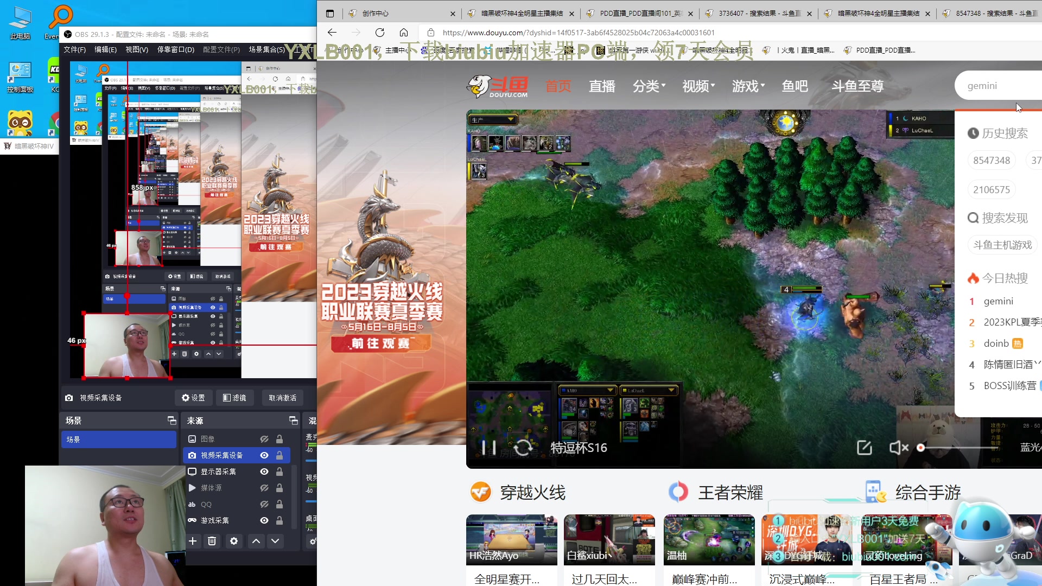
Task: Unmute the Douyu video player
Action: tap(899, 448)
